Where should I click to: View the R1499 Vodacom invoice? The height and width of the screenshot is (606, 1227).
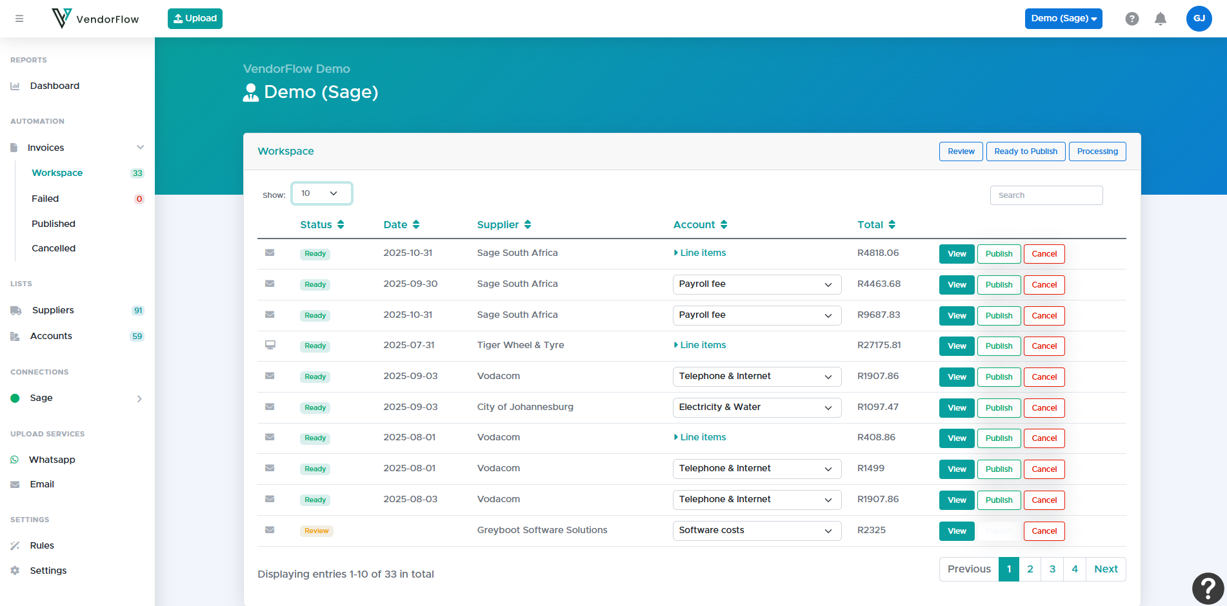(x=957, y=469)
